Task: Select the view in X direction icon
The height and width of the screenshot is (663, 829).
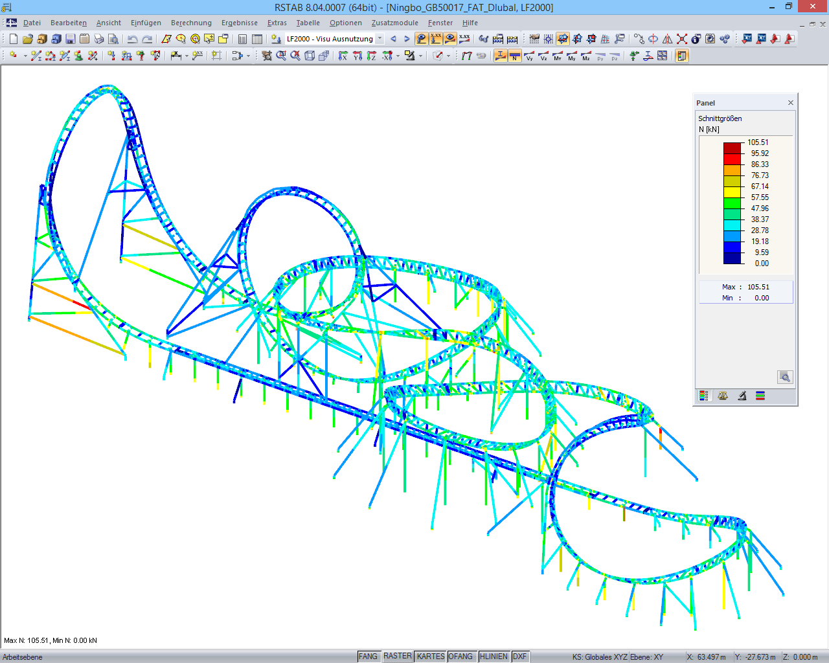Action: [x=343, y=56]
